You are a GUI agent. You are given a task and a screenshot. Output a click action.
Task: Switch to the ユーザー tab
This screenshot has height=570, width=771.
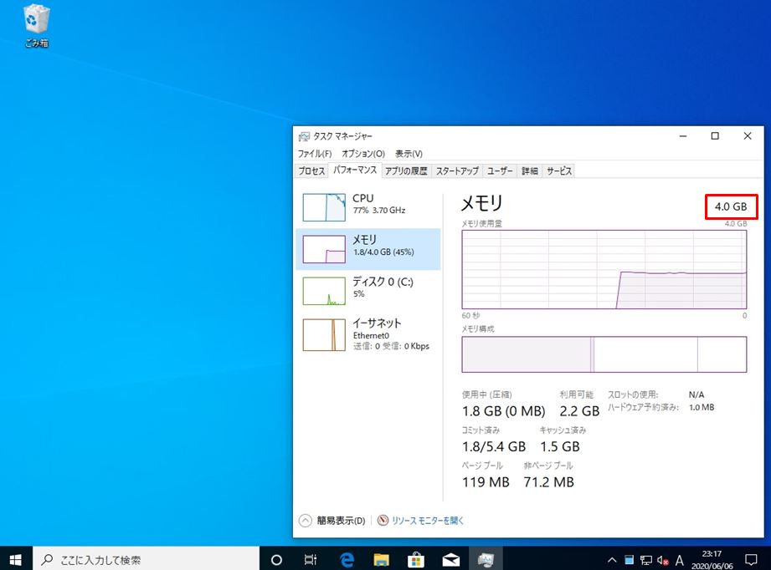pos(500,170)
